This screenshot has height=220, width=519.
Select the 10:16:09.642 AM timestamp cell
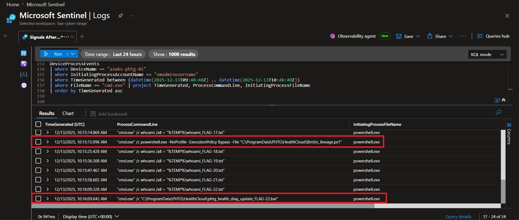pos(81,199)
